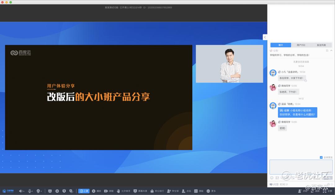The width and height of the screenshot is (335, 195).
Task: Expand the camera options dropdown
Action: [x=41, y=191]
